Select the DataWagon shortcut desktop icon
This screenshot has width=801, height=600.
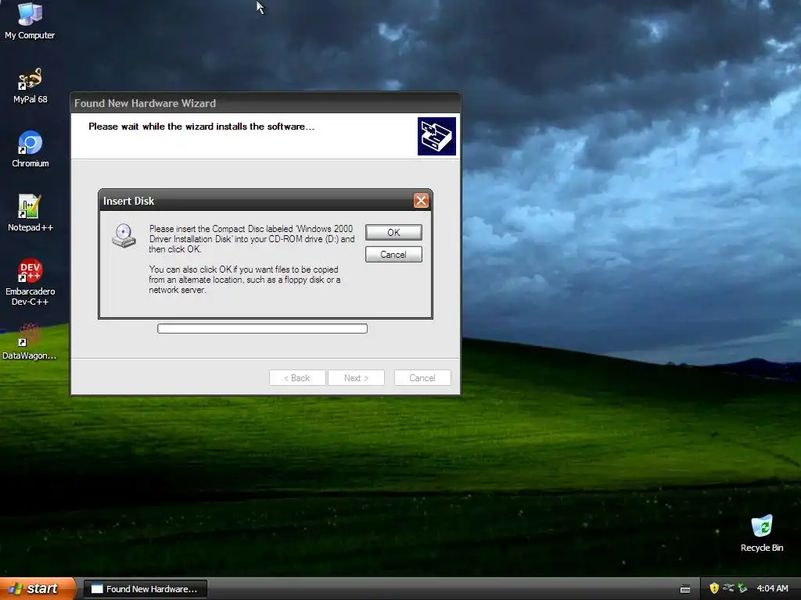(x=30, y=341)
